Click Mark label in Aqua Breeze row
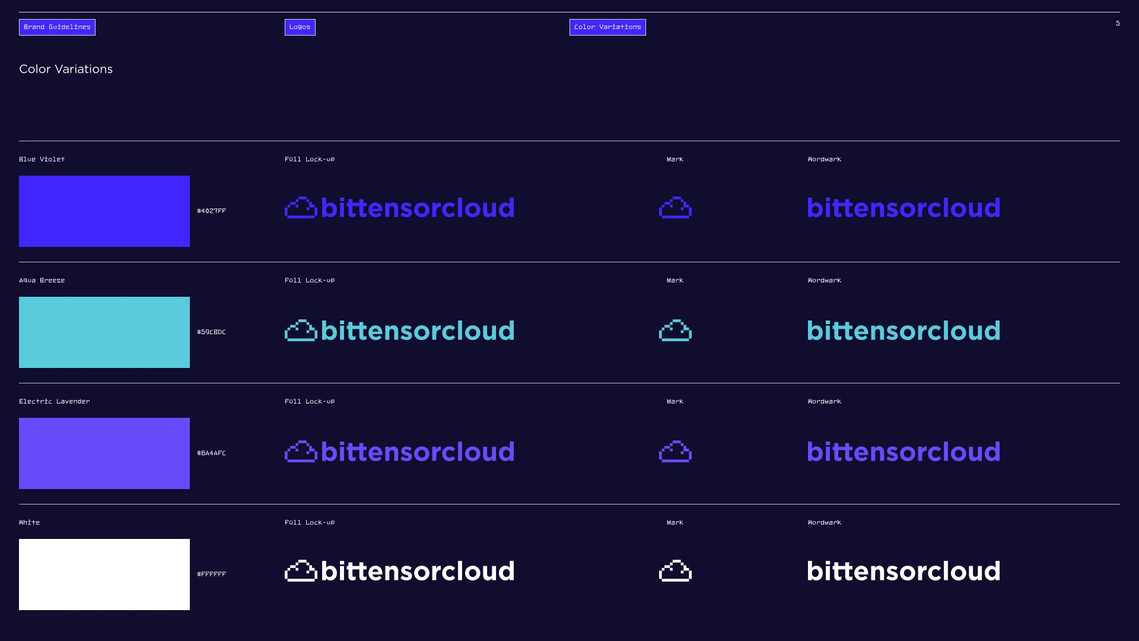 pos(675,280)
